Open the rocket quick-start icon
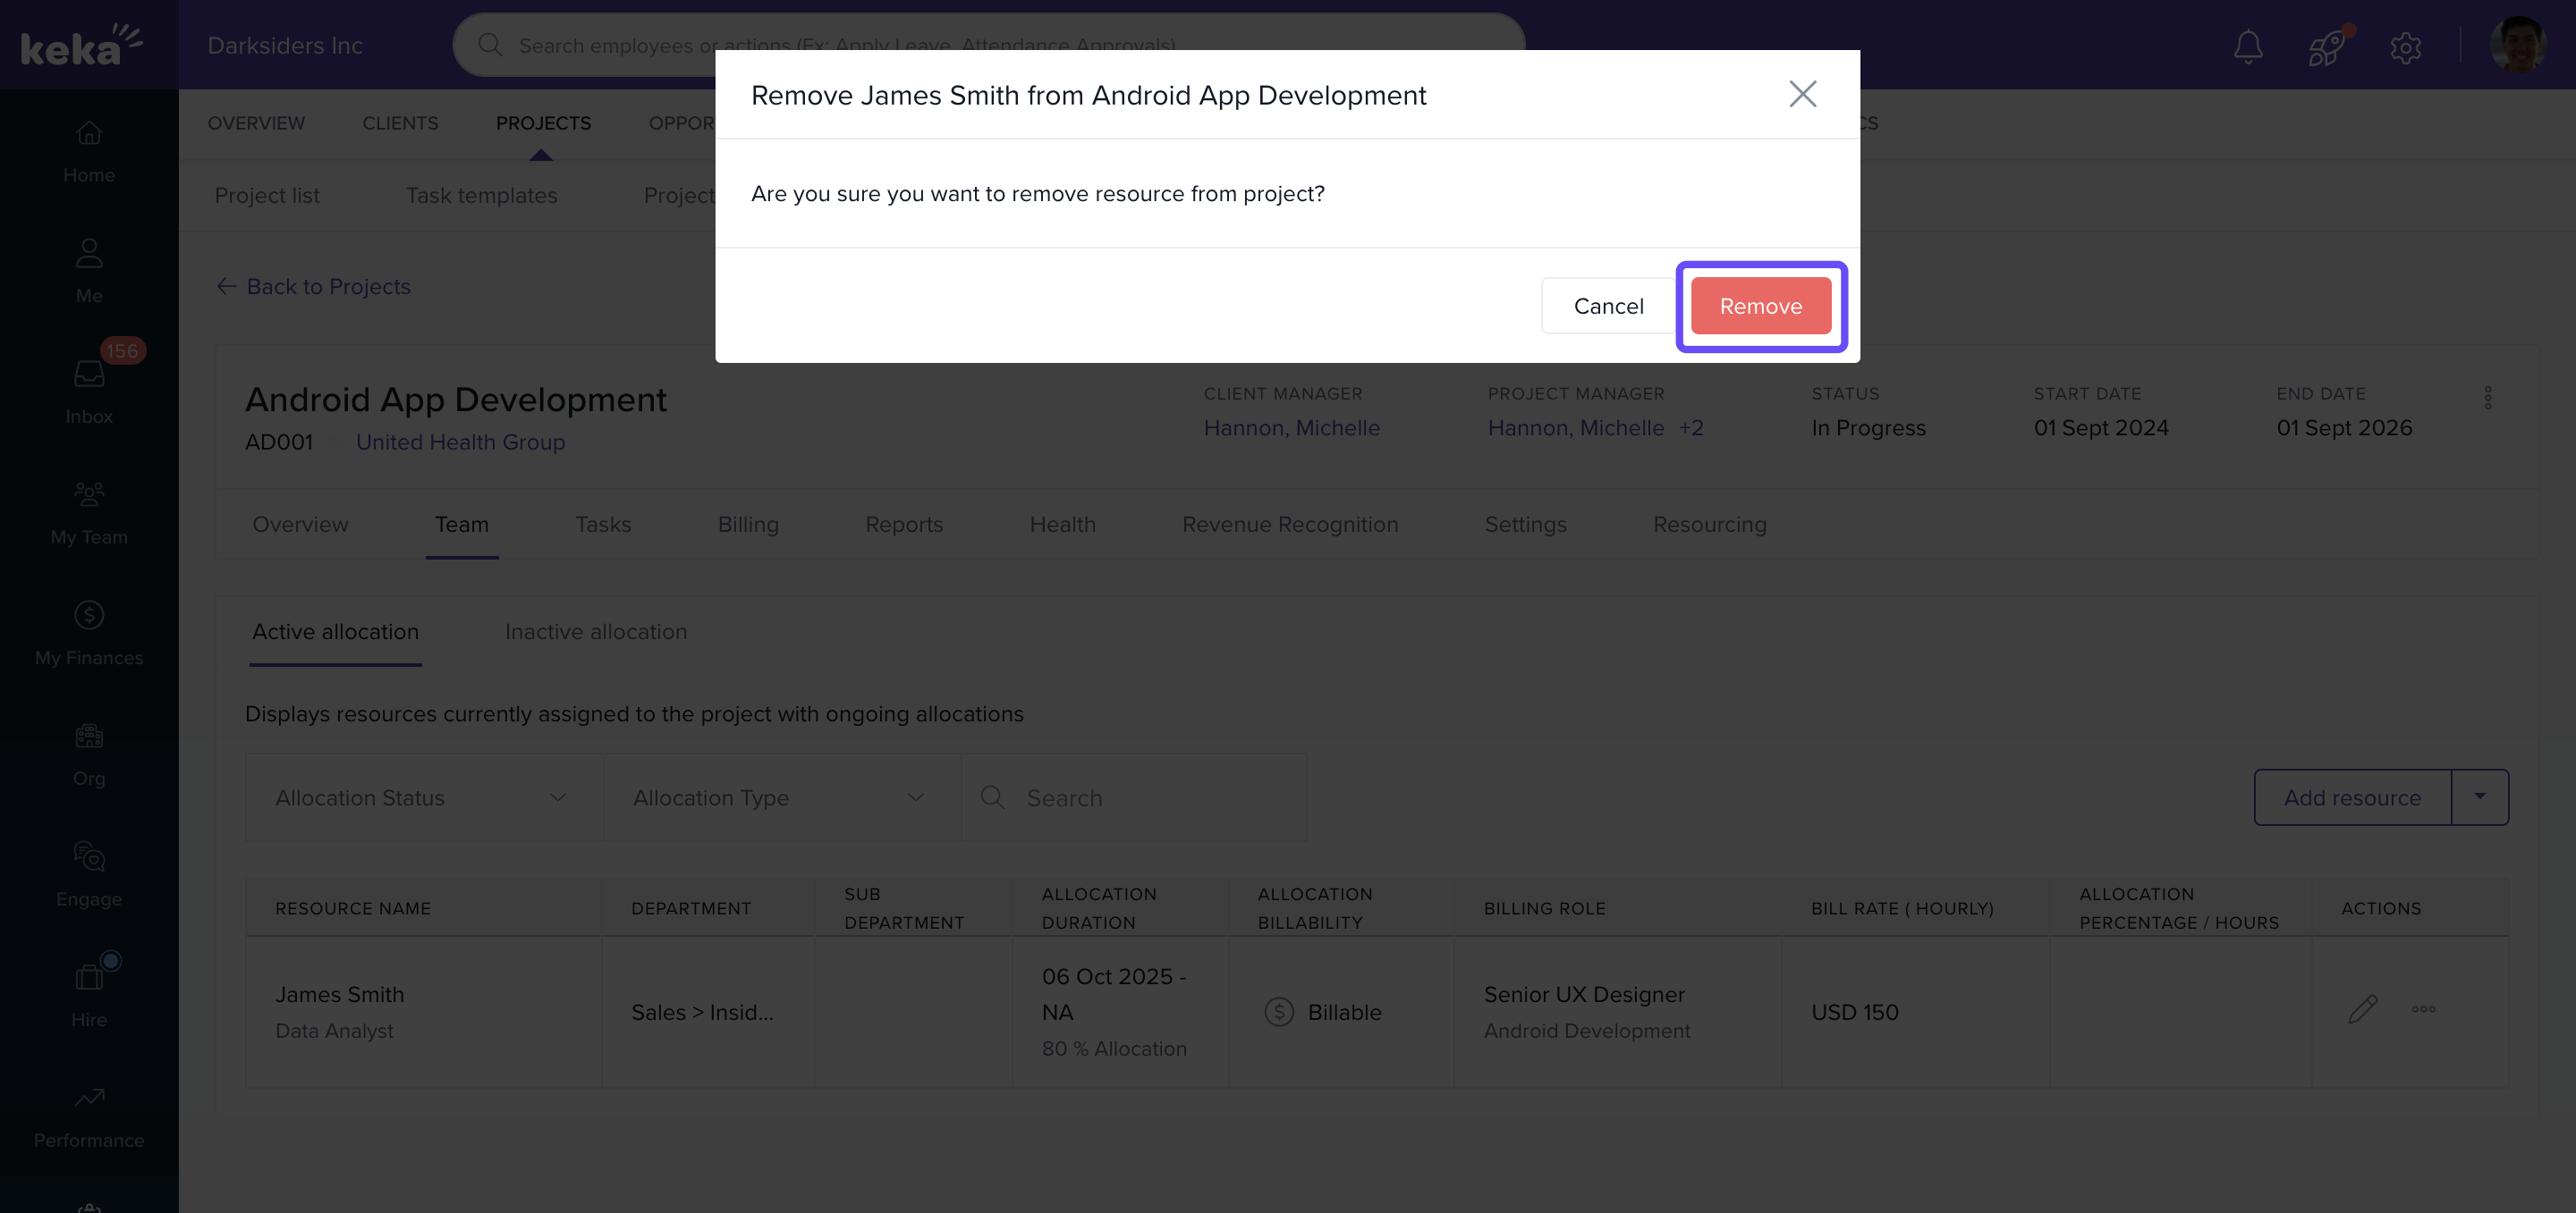This screenshot has height=1213, width=2576. (x=2326, y=46)
